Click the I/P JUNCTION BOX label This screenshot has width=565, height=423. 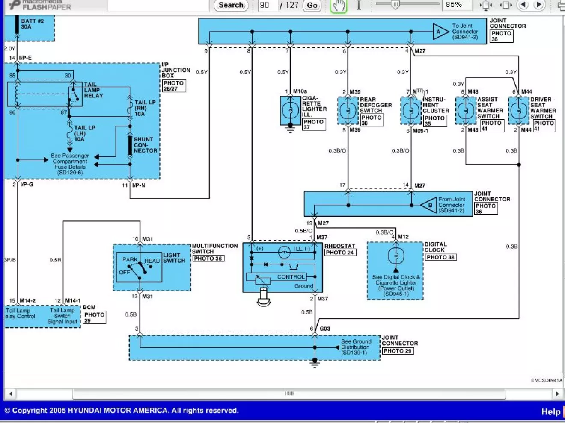176,70
